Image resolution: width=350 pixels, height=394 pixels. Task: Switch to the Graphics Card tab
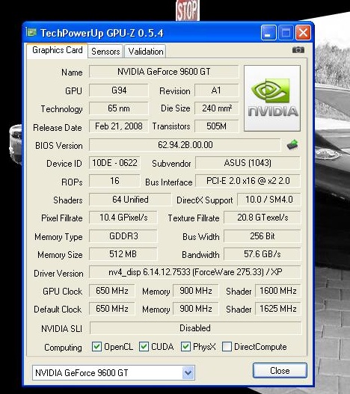tap(58, 51)
